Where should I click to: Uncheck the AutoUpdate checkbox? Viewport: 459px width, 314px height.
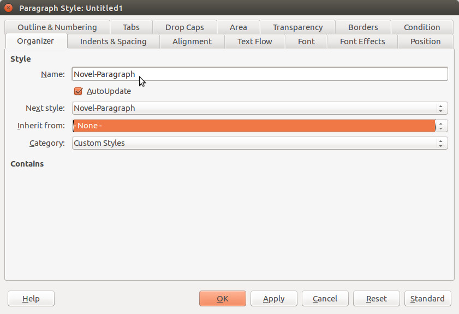[x=78, y=91]
